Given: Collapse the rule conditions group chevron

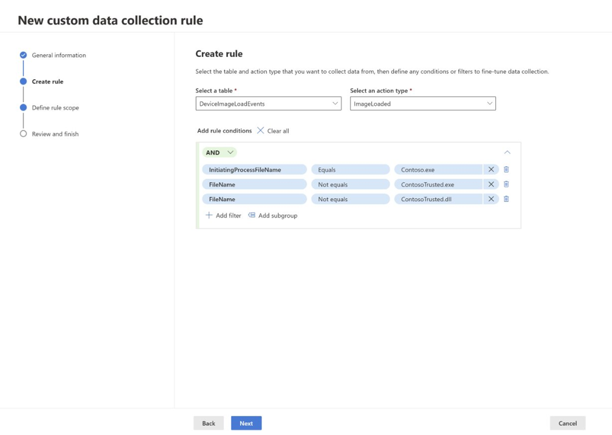Looking at the screenshot, I should tap(507, 153).
